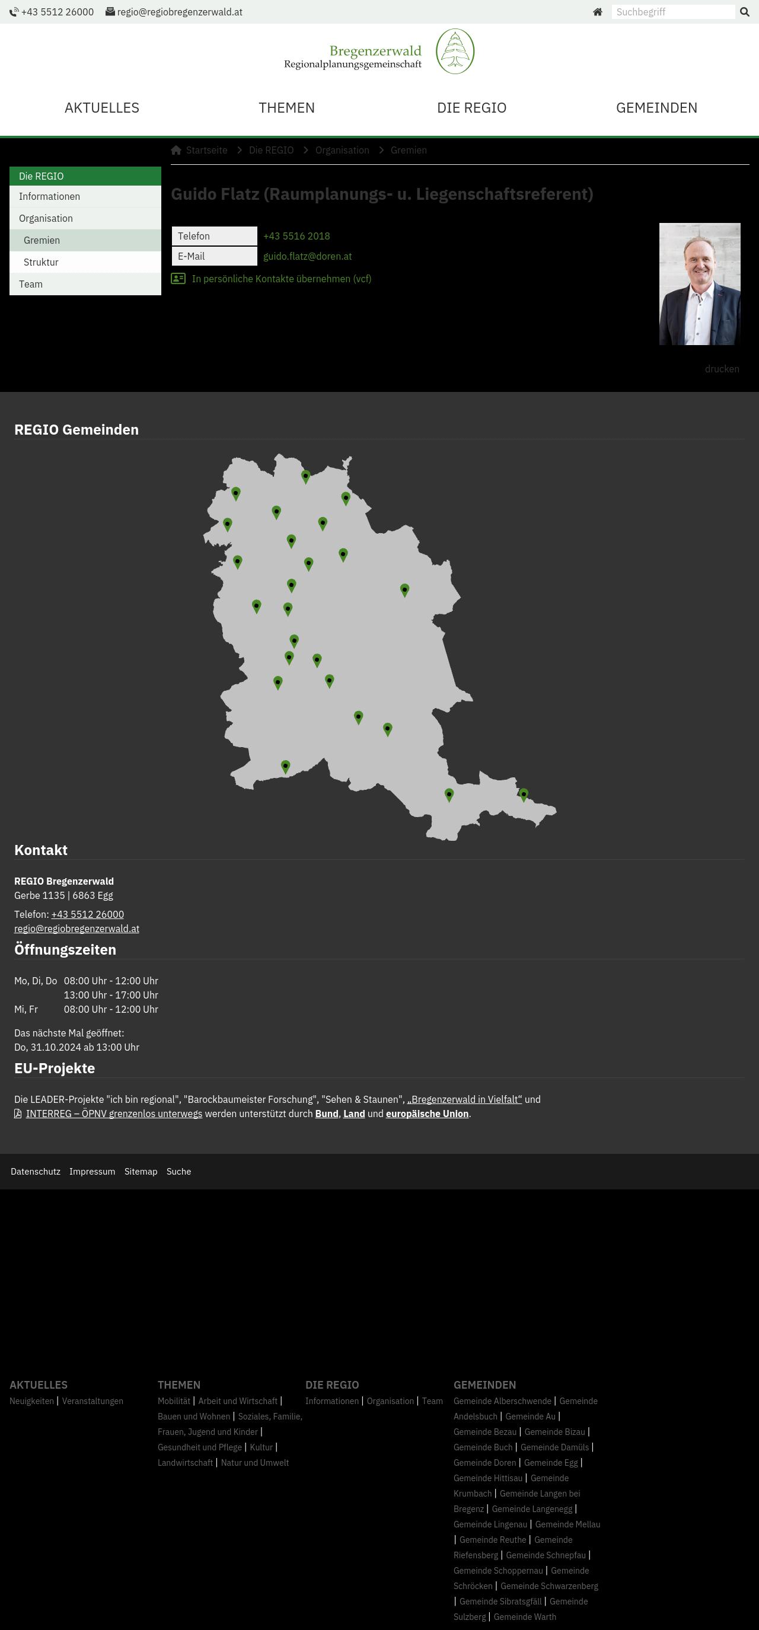The width and height of the screenshot is (759, 1630).
Task: Go to Organisation breadcrumb
Action: [342, 150]
